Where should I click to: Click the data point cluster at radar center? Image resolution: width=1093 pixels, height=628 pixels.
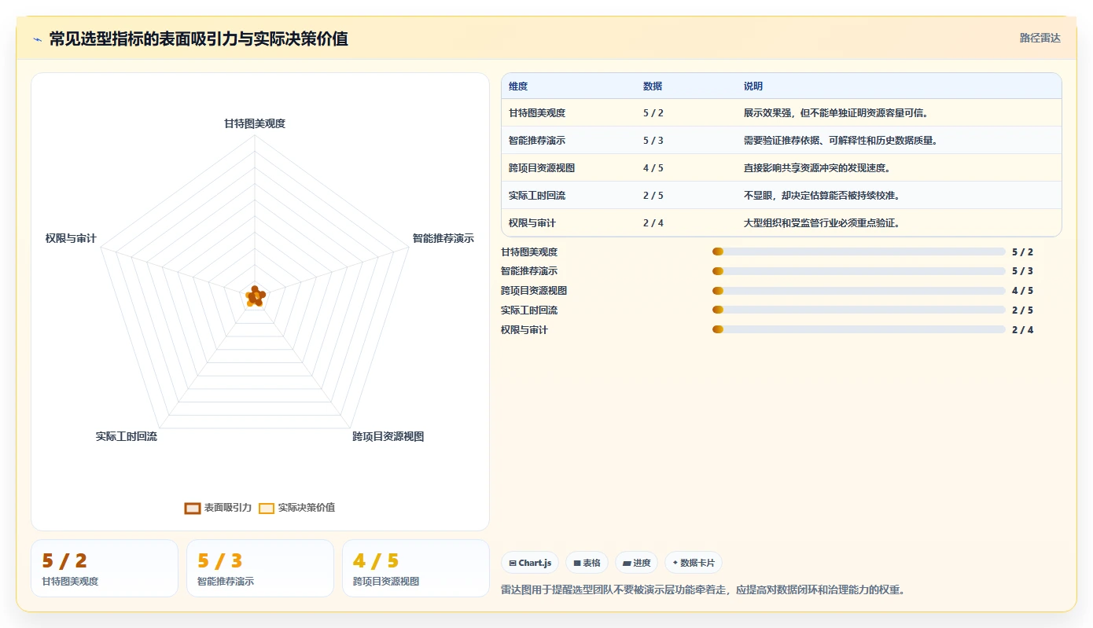click(x=255, y=296)
